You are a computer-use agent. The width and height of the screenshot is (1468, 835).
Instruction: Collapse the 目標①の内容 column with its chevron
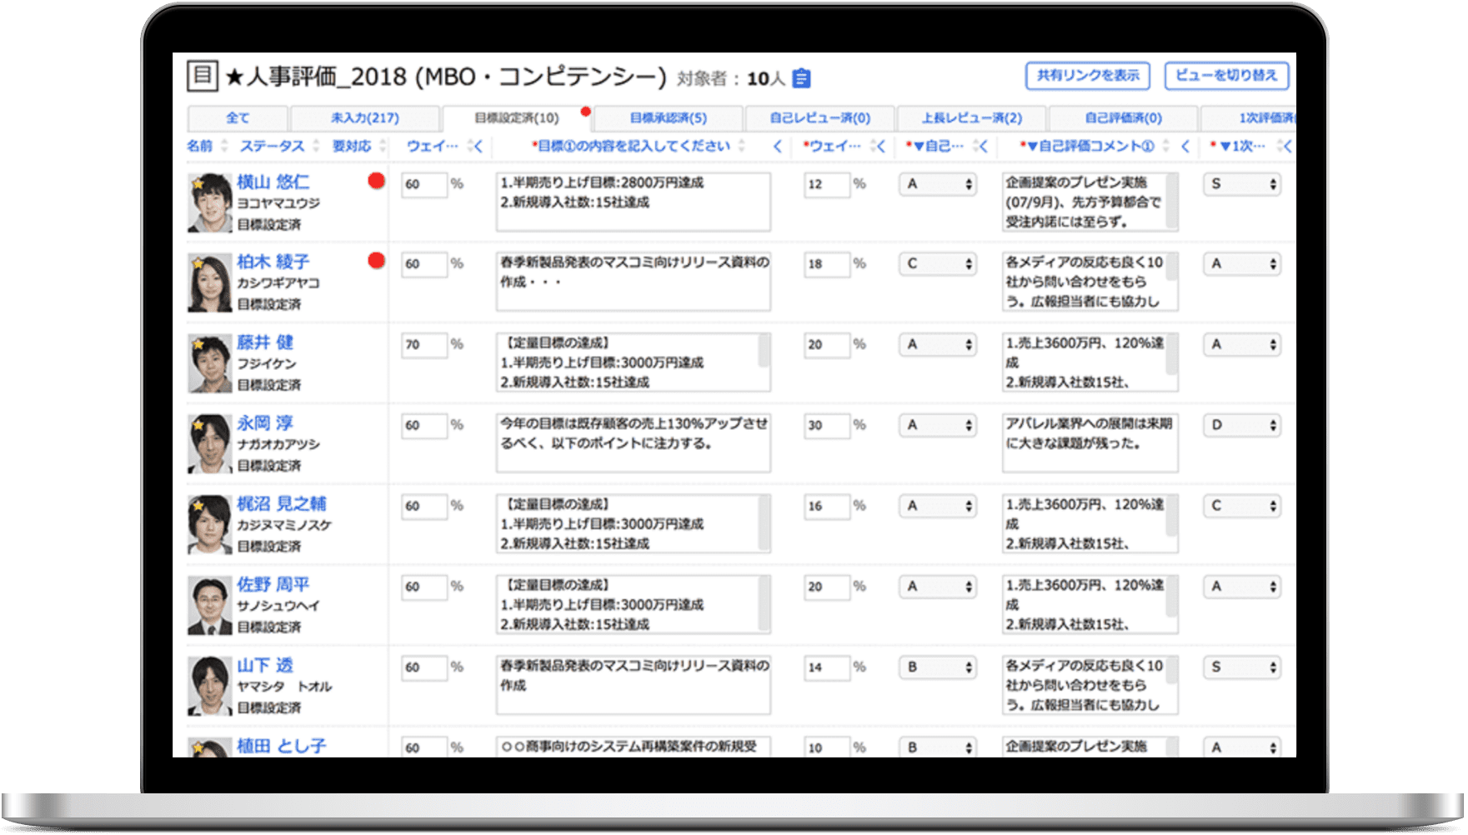click(777, 147)
